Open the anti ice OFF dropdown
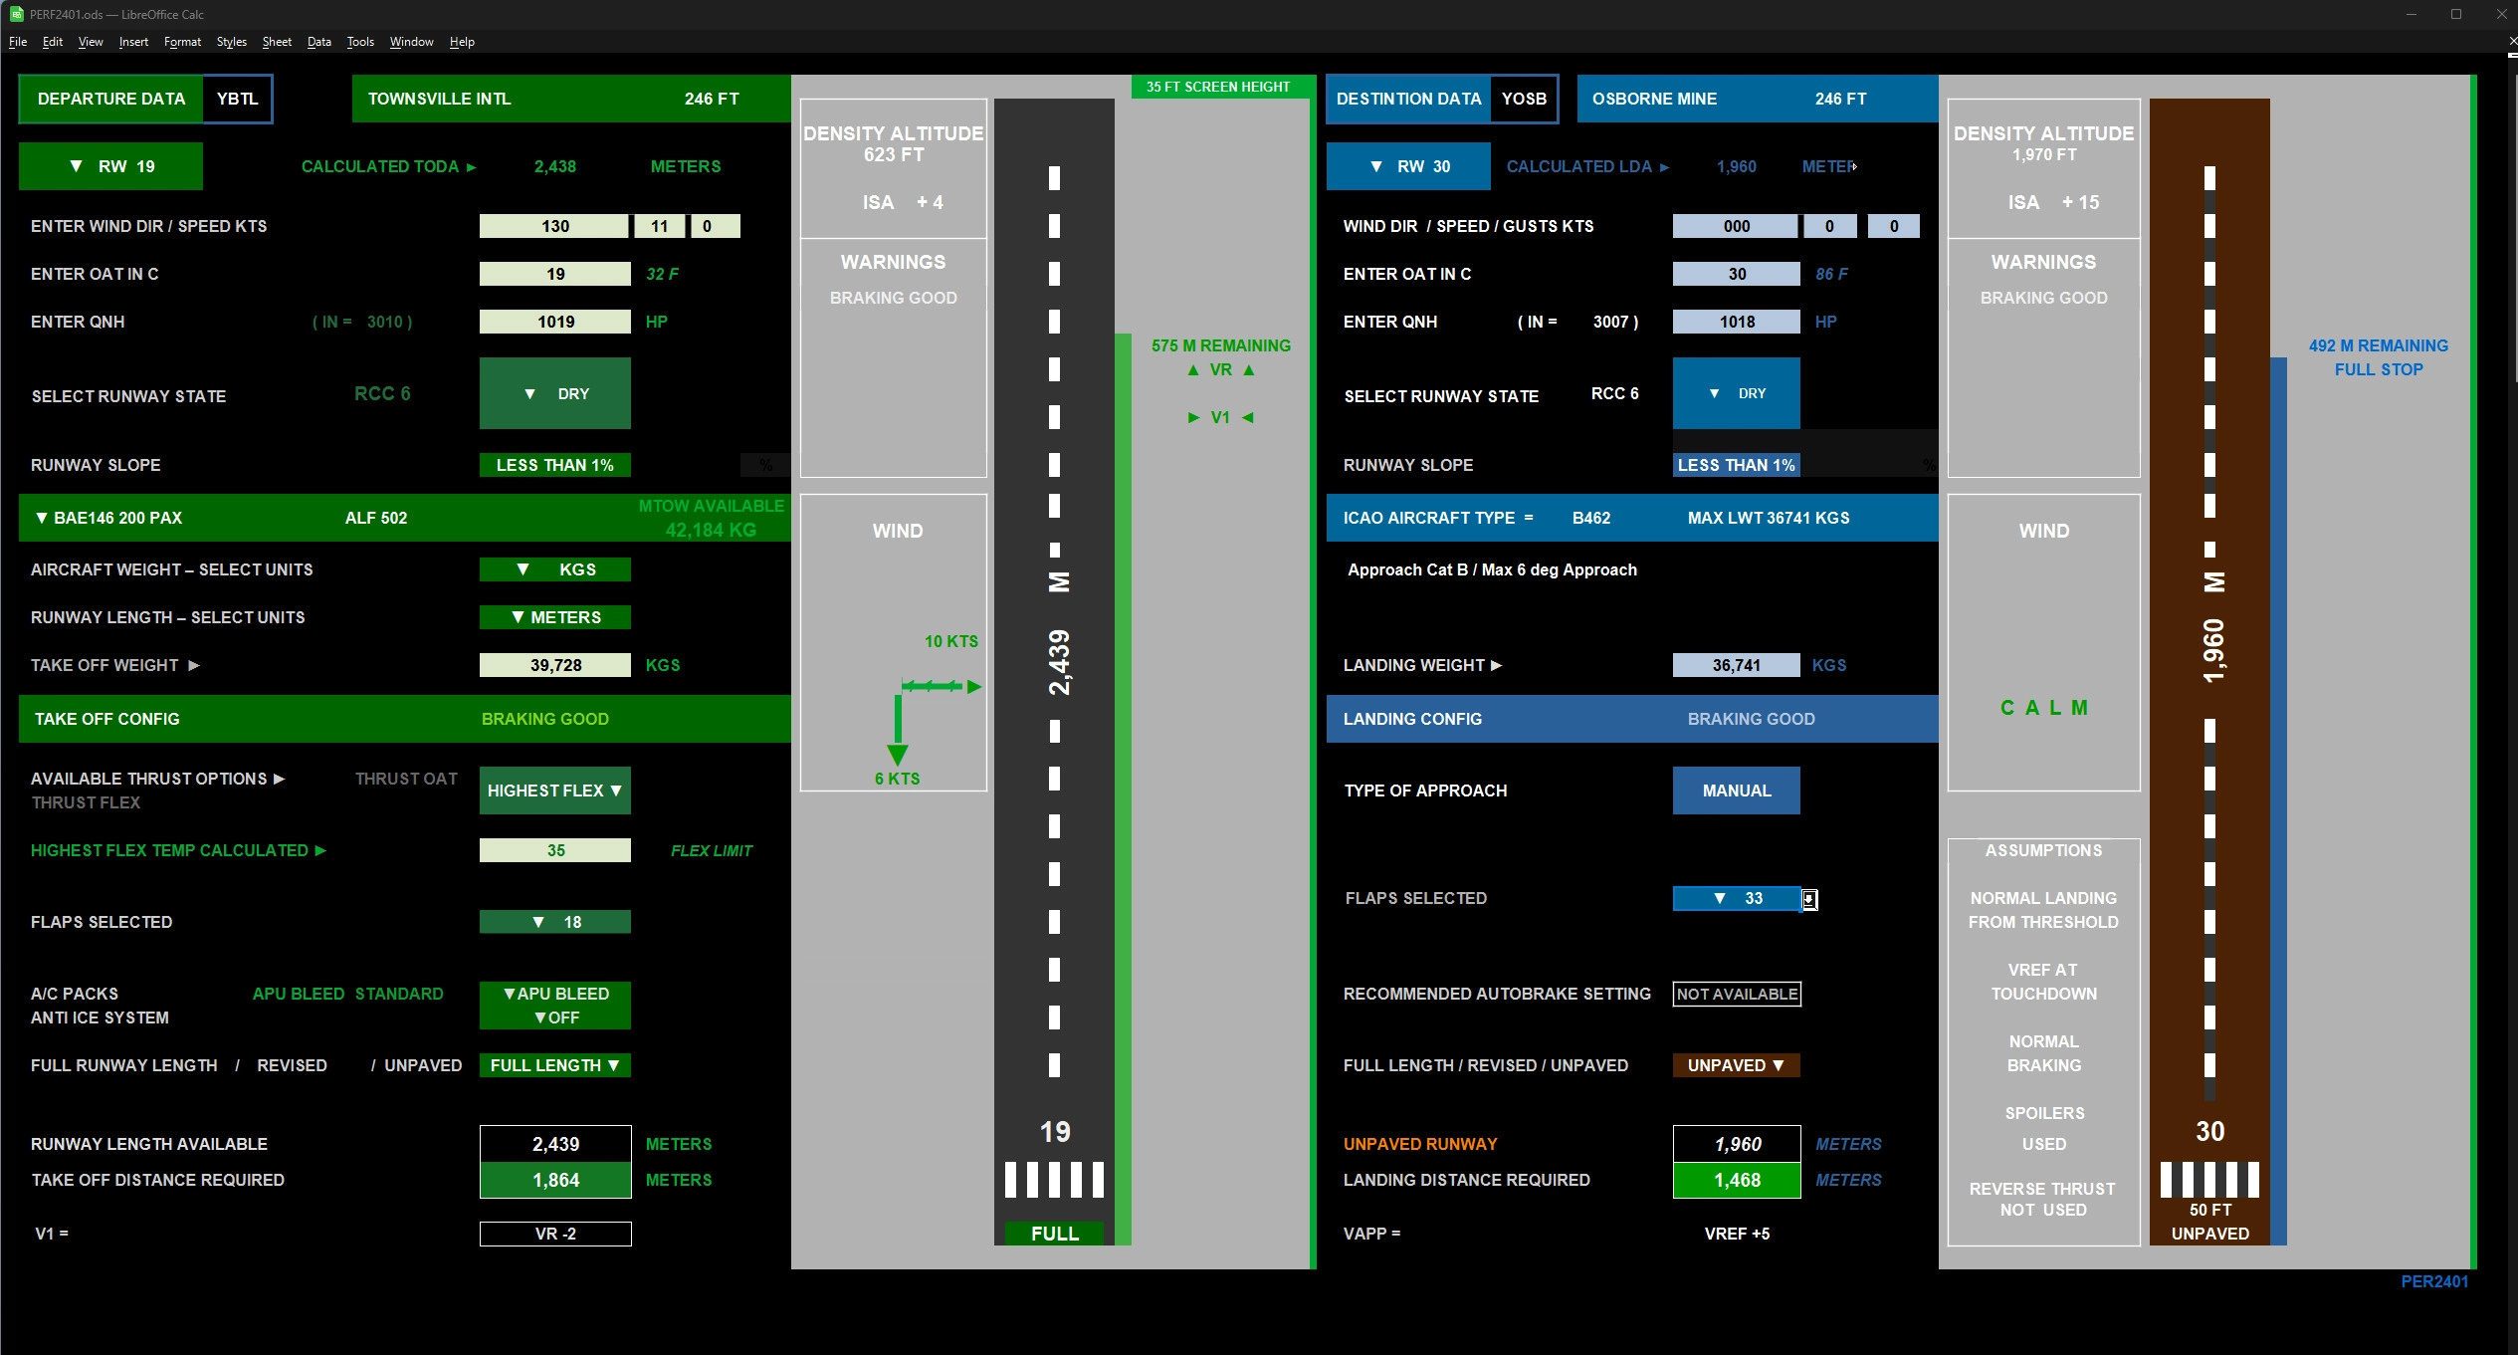 click(555, 1017)
